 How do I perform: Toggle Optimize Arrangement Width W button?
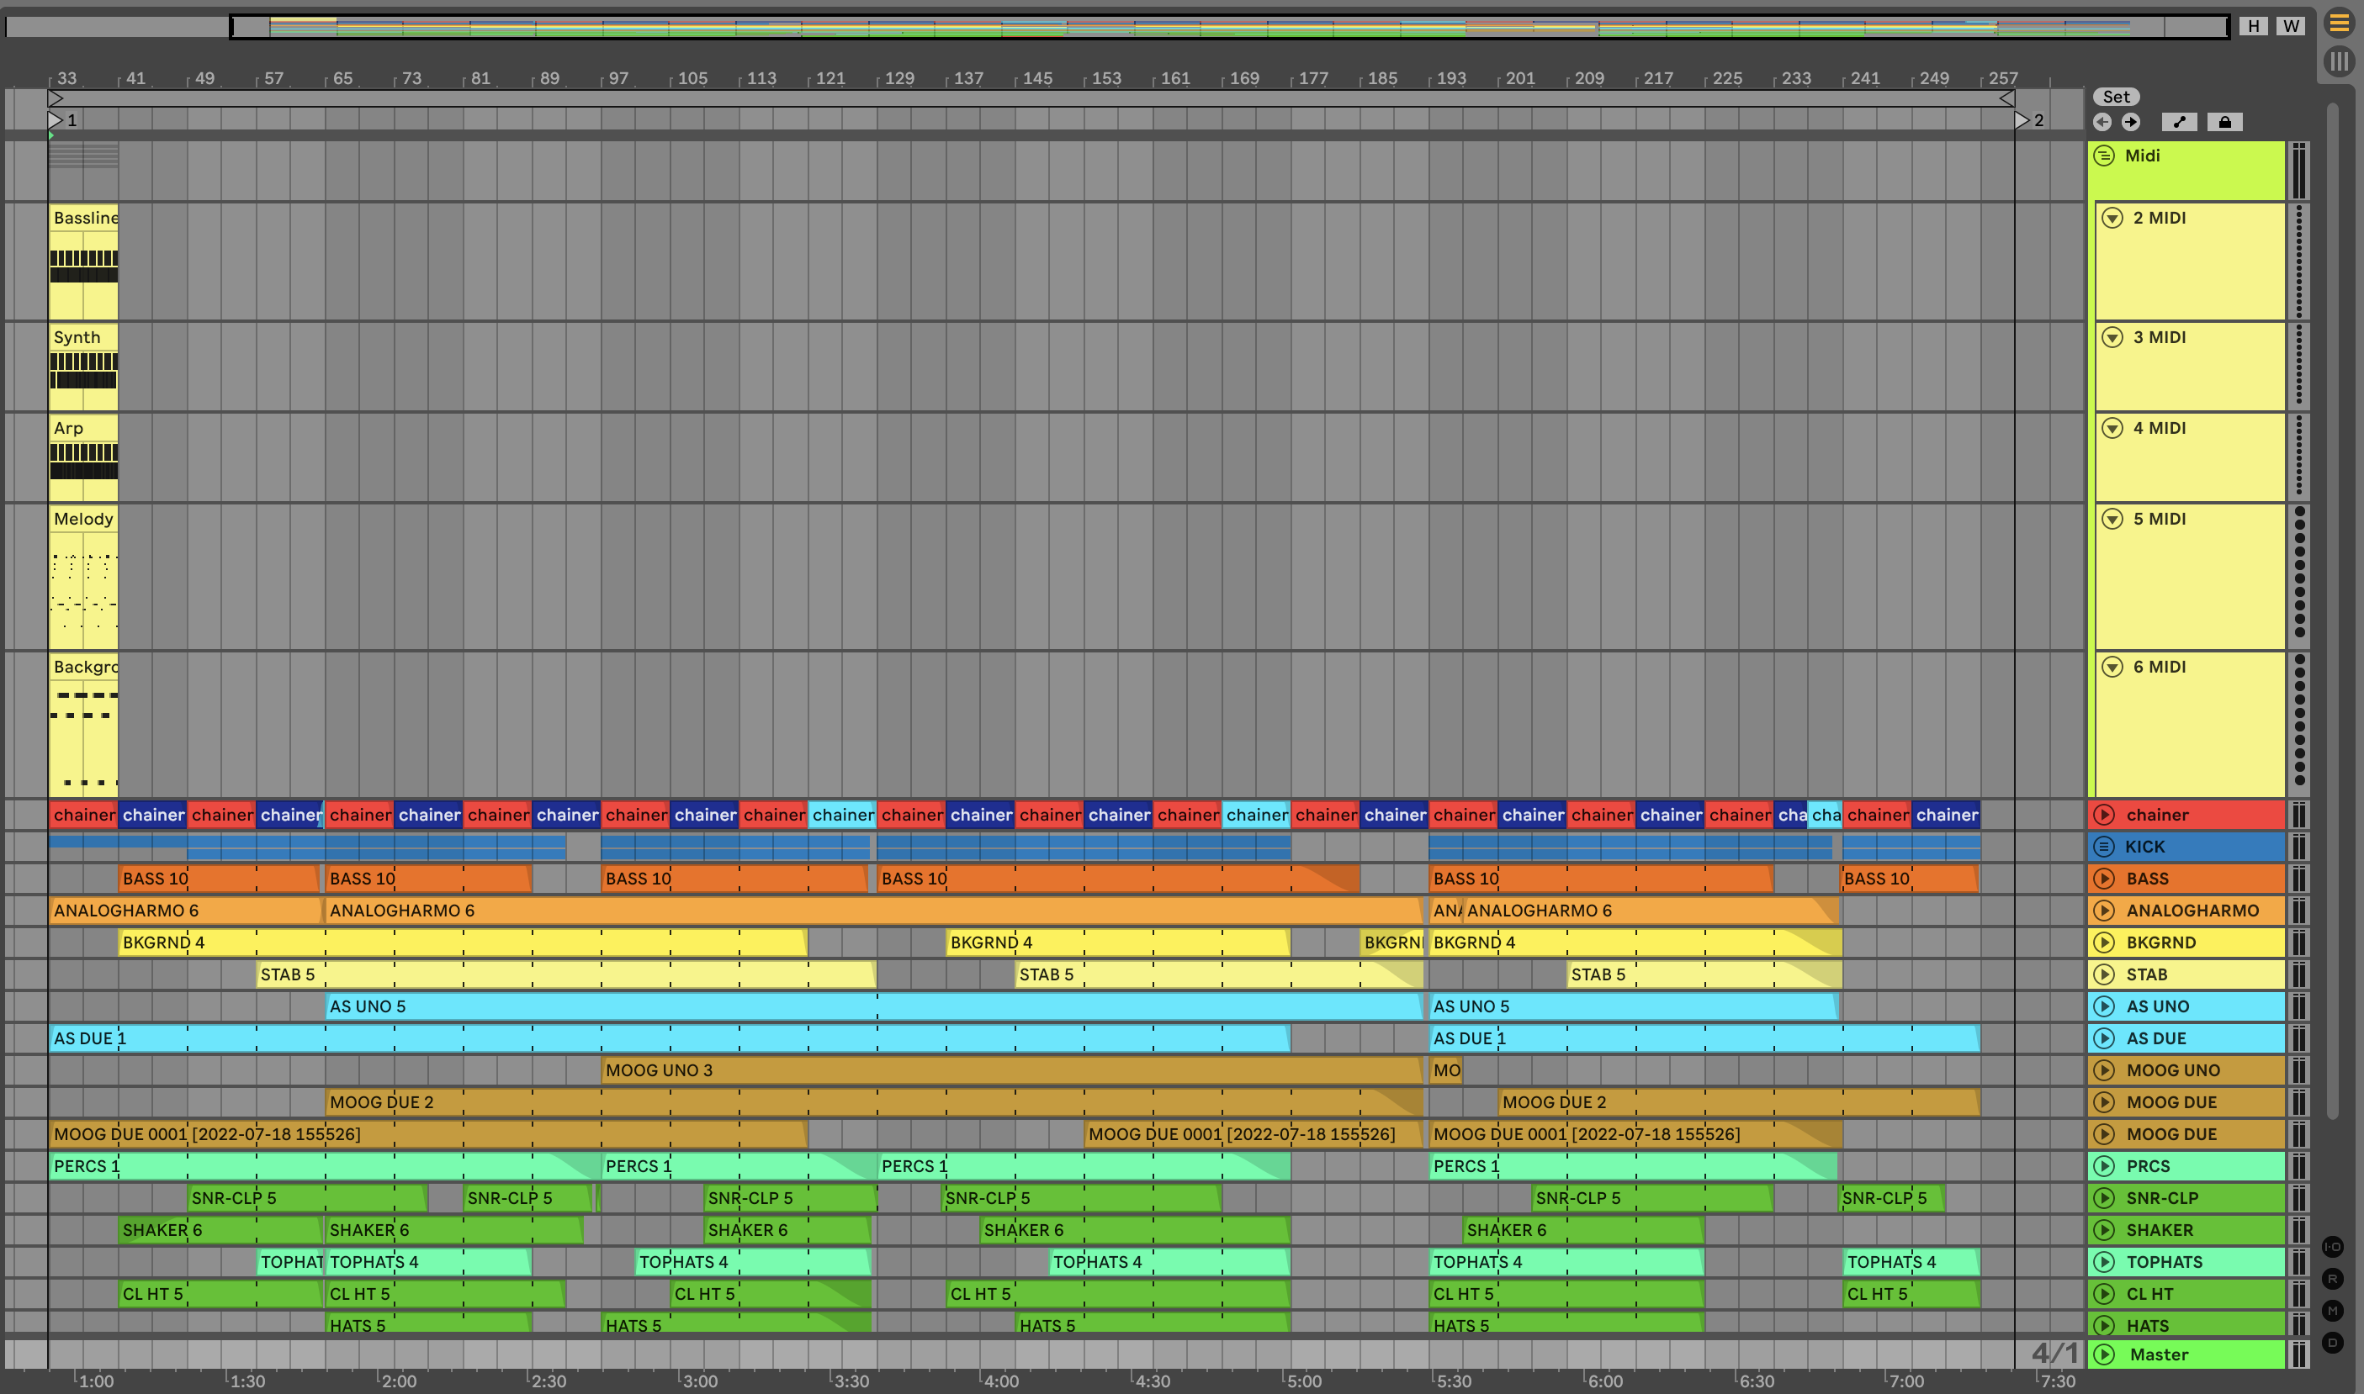[2291, 26]
